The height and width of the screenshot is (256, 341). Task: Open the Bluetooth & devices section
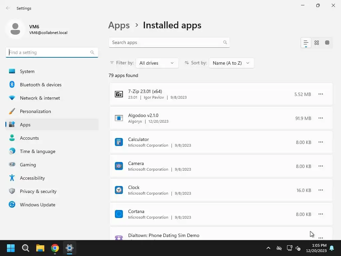[x=41, y=85]
